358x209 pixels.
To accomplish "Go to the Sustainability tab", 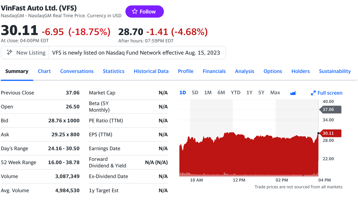I will click(x=335, y=71).
